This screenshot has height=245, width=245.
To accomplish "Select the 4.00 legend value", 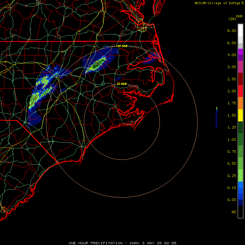I will point(232,55).
